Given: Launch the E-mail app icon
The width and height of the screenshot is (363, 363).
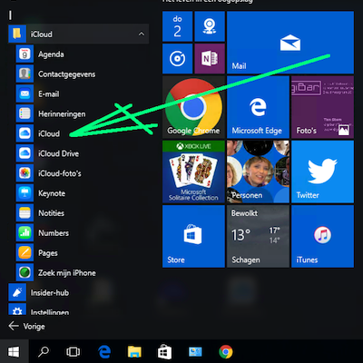Looking at the screenshot, I should [25, 93].
